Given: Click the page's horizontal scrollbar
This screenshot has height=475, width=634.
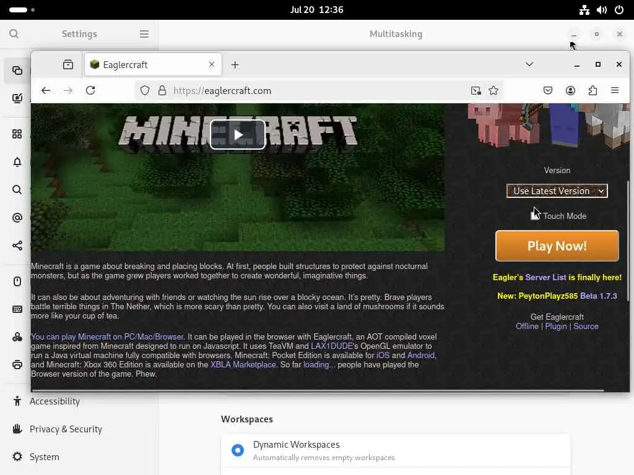Looking at the screenshot, I should [318, 391].
